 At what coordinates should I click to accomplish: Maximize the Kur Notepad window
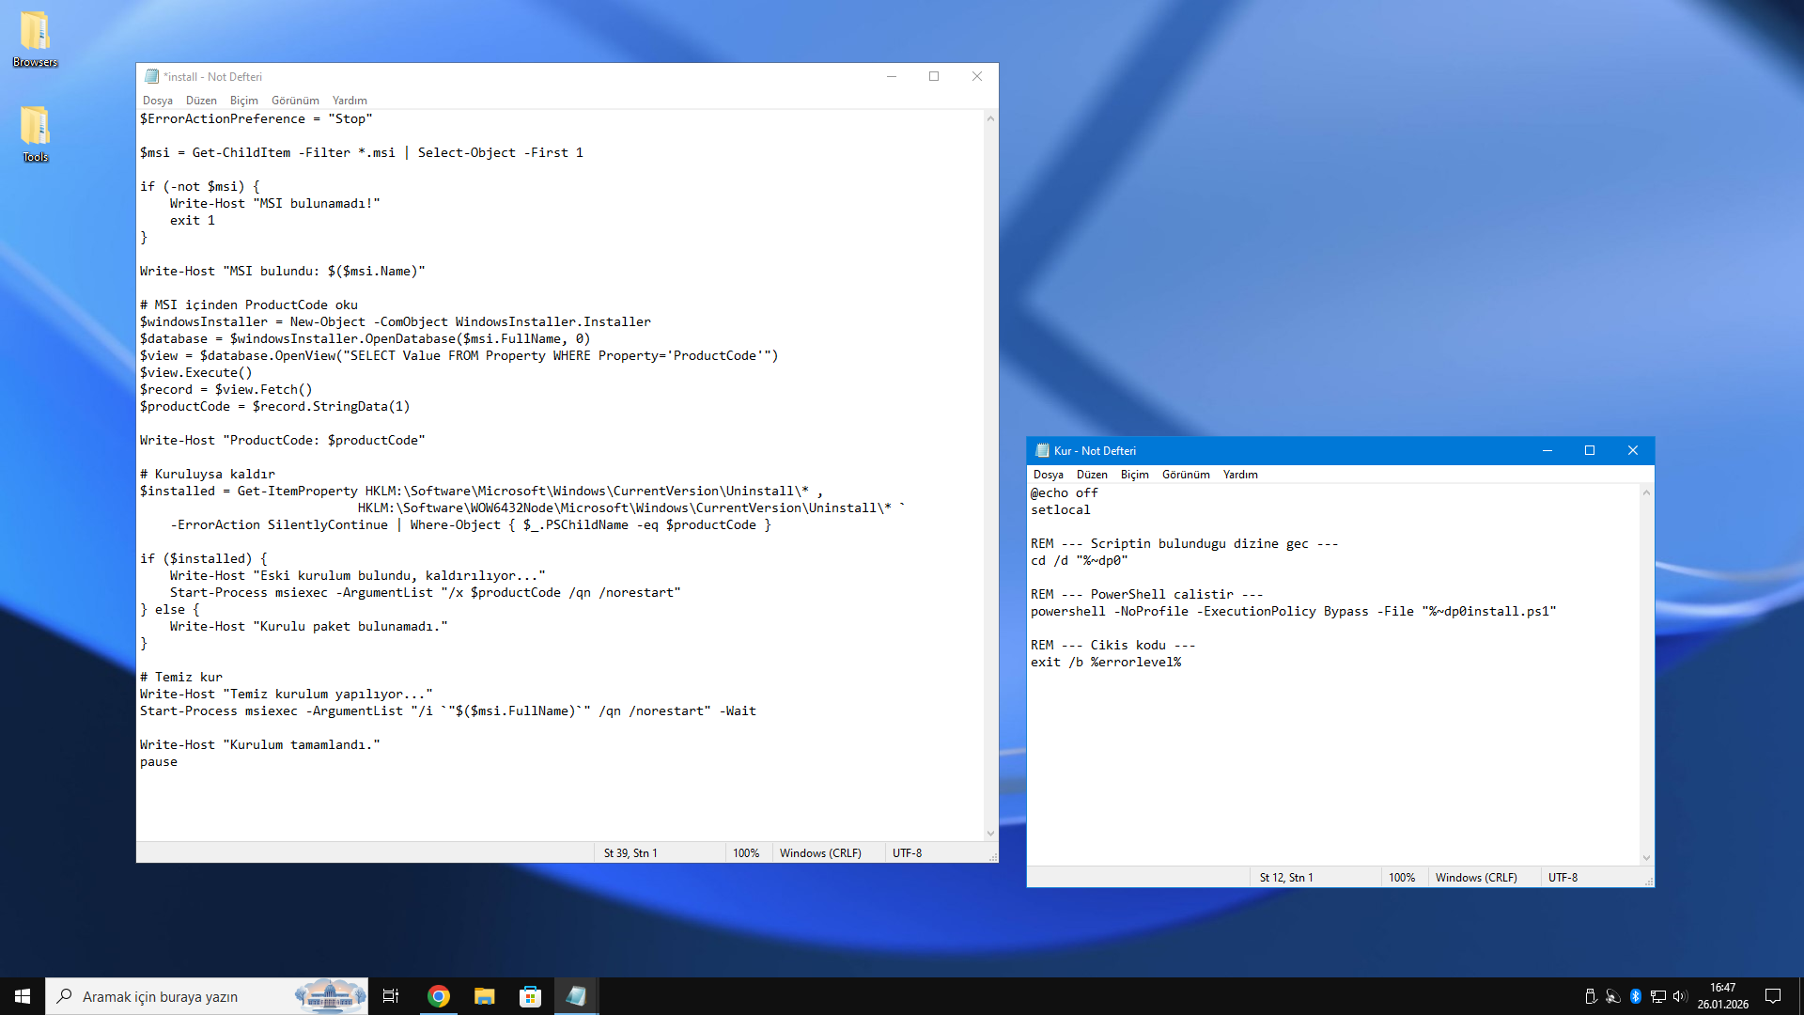[1590, 450]
